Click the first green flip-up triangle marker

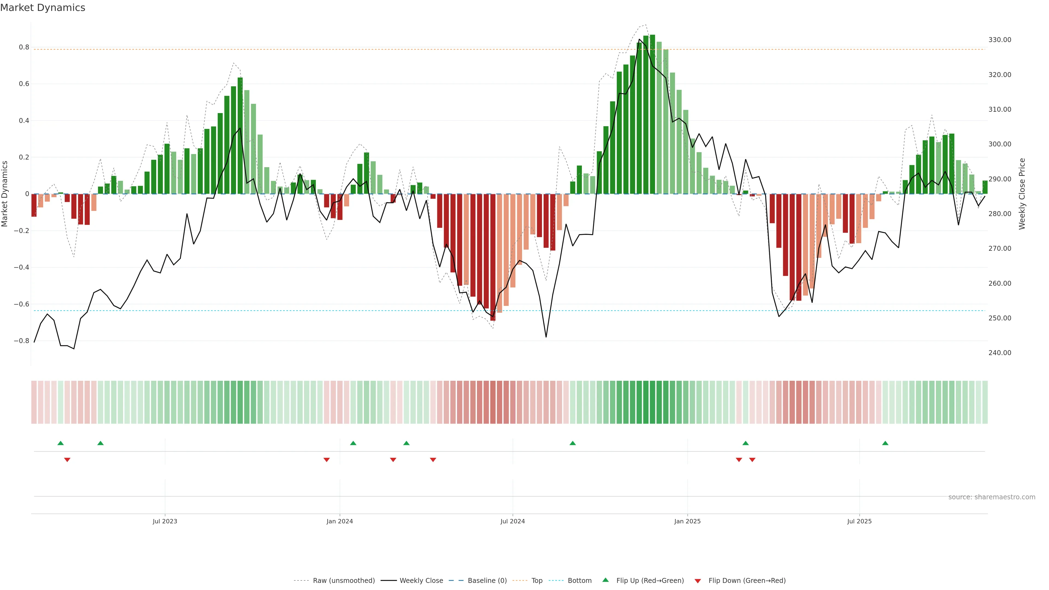click(x=61, y=443)
